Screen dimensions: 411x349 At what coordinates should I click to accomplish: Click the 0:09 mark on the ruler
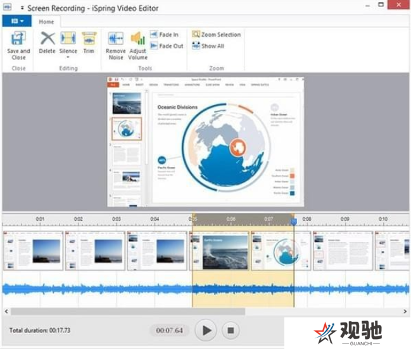click(345, 219)
